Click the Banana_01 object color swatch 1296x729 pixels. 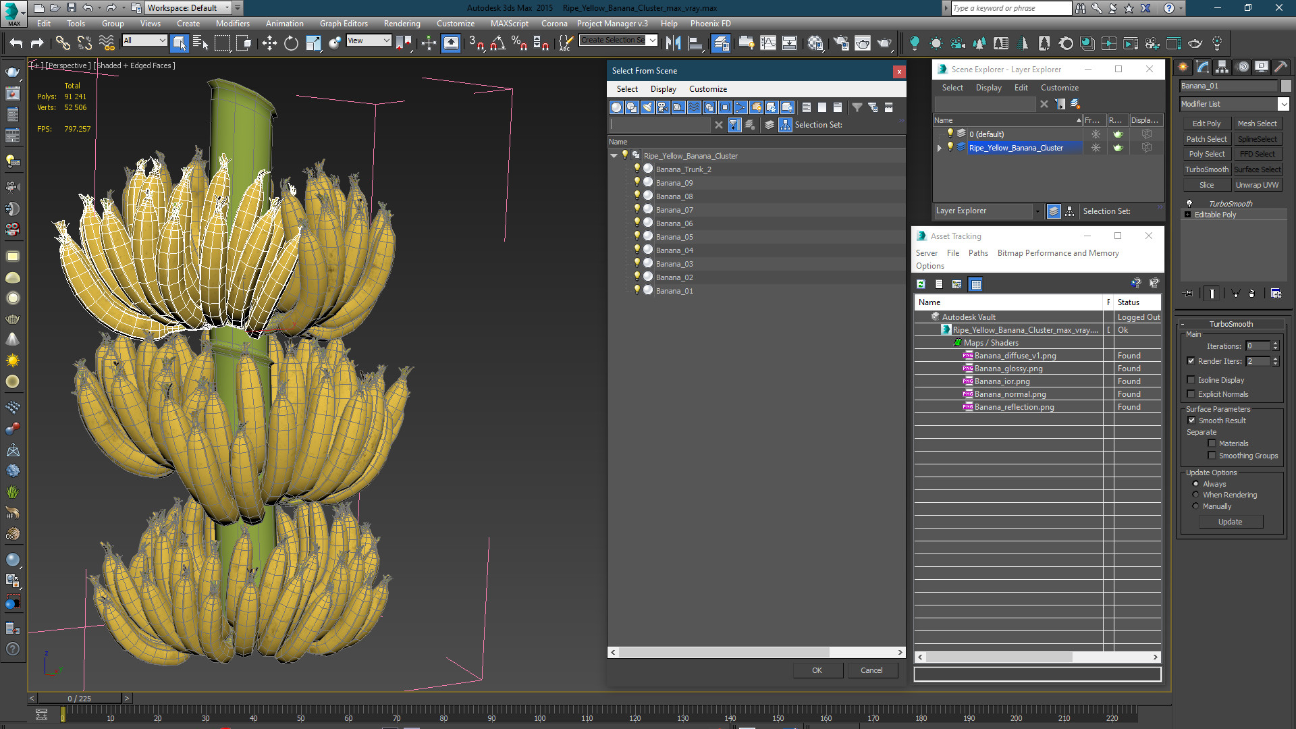1286,86
